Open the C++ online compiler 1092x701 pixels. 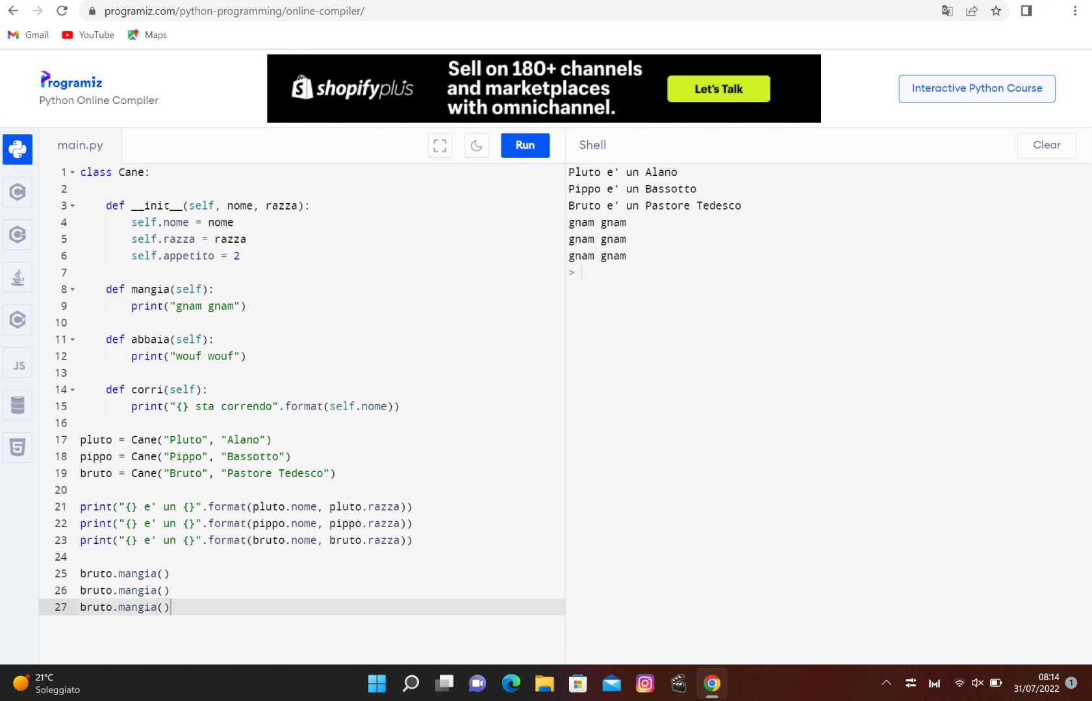(18, 235)
